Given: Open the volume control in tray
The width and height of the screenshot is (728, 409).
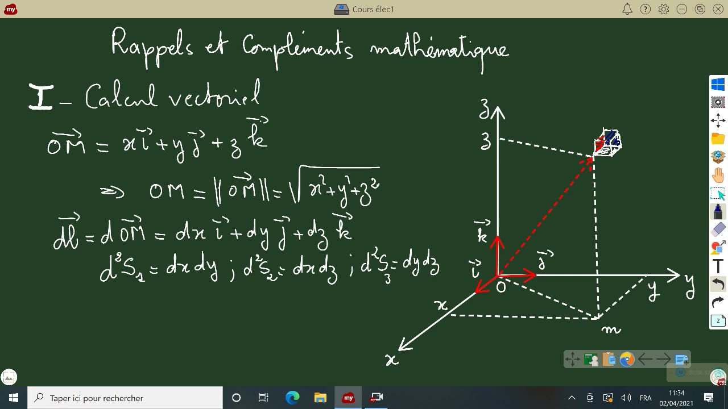Looking at the screenshot, I should click(x=626, y=398).
